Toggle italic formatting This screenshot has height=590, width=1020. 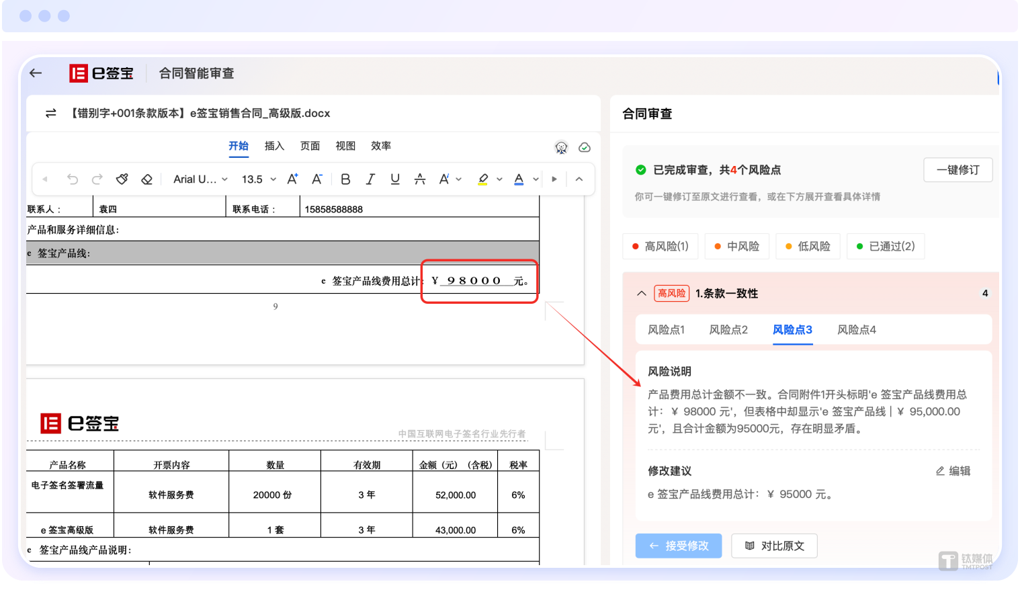click(x=370, y=179)
